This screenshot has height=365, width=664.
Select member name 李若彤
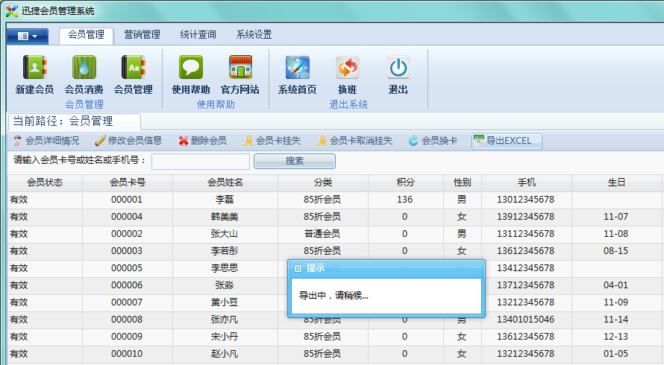point(225,251)
